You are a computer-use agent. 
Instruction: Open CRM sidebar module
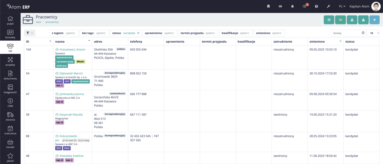tap(10, 102)
